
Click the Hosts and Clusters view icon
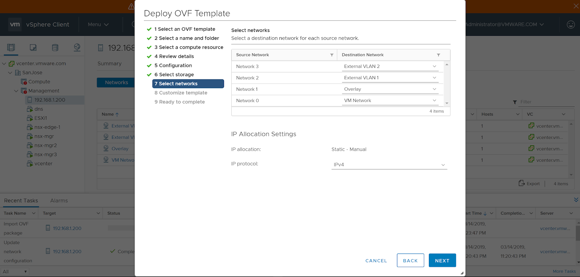coord(11,47)
